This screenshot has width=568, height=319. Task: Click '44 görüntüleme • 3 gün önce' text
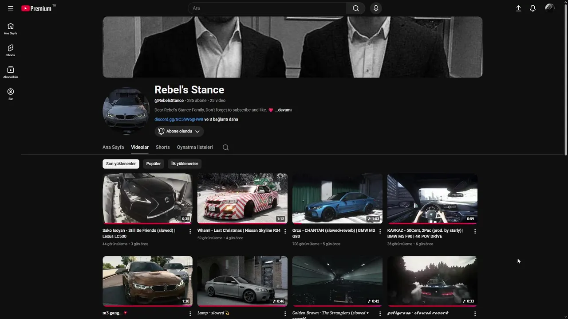[x=126, y=244]
